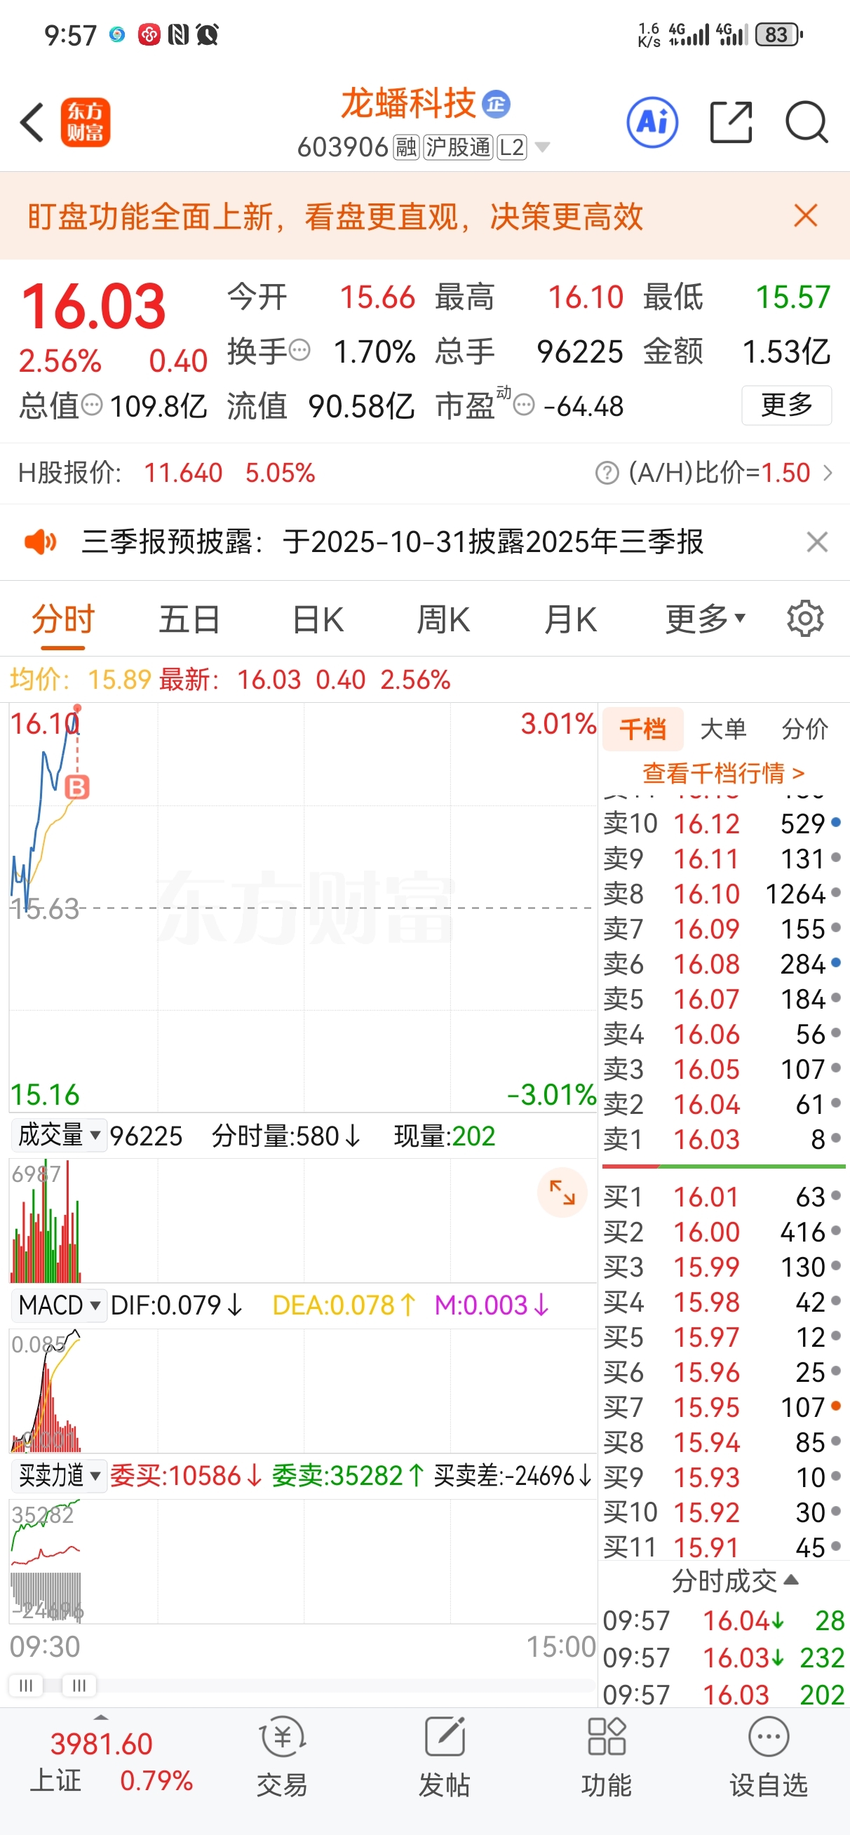Screen dimensions: 850x1835
Task: Open the 成交量 indicator dropdown
Action: 59,1135
